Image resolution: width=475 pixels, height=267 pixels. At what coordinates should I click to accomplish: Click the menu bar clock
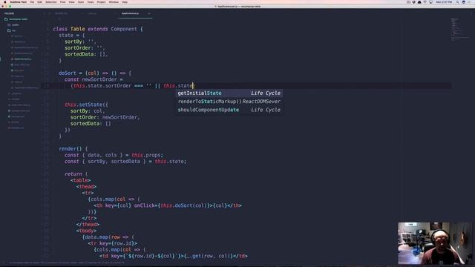click(x=444, y=1)
